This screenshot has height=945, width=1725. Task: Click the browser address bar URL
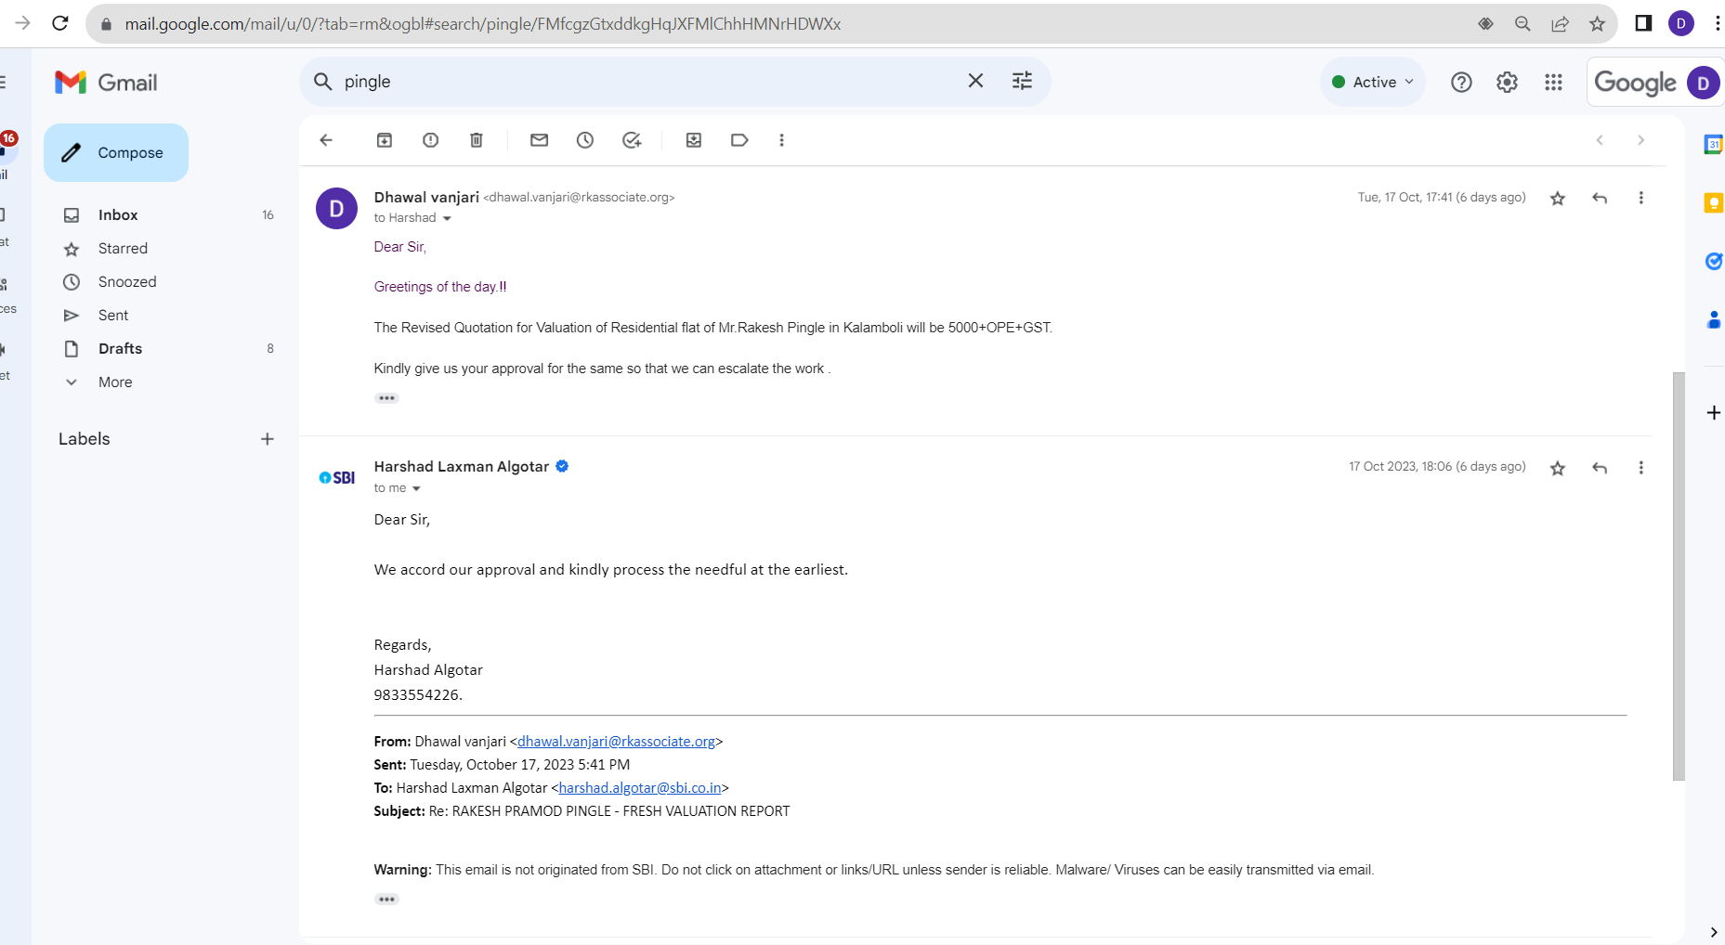coord(483,24)
